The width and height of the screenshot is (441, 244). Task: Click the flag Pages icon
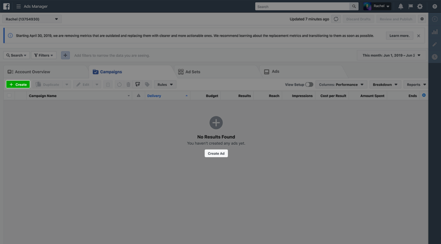410,6
